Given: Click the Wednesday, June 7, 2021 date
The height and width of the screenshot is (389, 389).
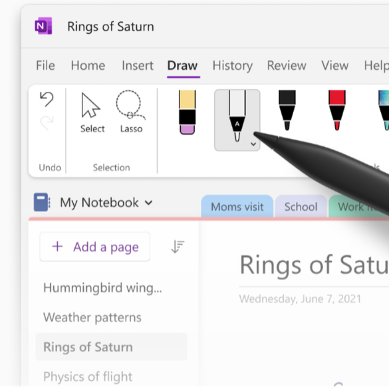Looking at the screenshot, I should click(x=300, y=299).
